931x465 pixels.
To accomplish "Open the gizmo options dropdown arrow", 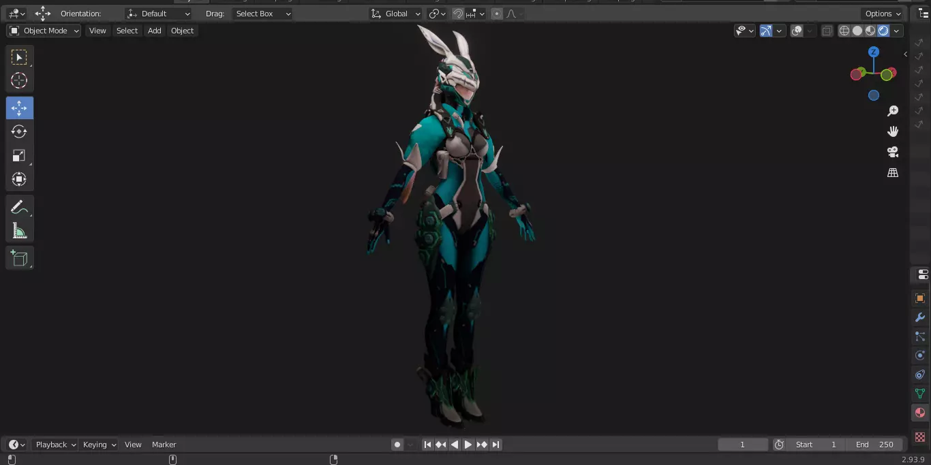I will 778,31.
